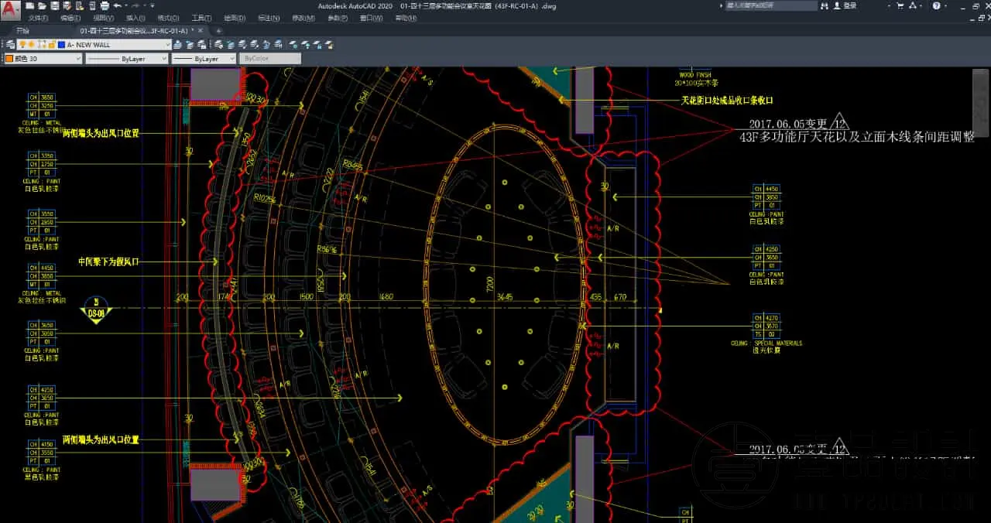The height and width of the screenshot is (523, 991).
Task: Click the orange color 30 swatch
Action: (9, 59)
